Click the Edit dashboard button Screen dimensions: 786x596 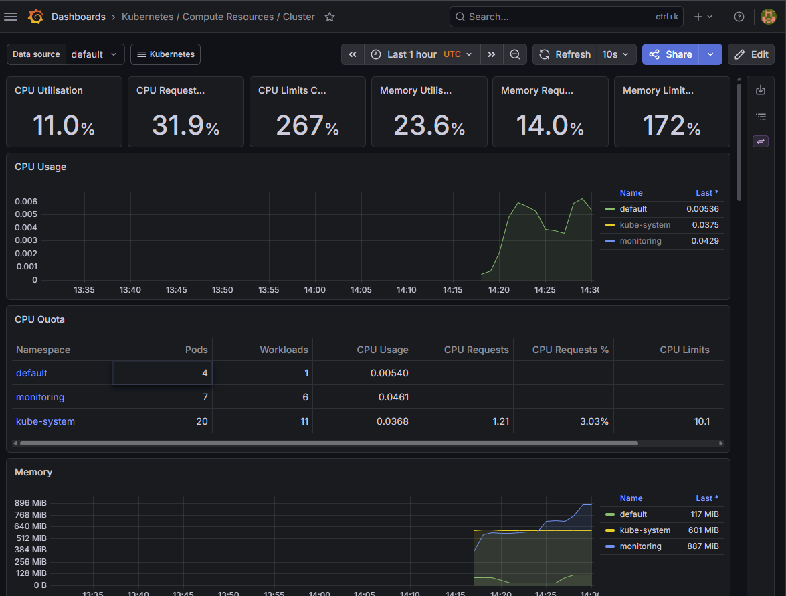point(751,54)
